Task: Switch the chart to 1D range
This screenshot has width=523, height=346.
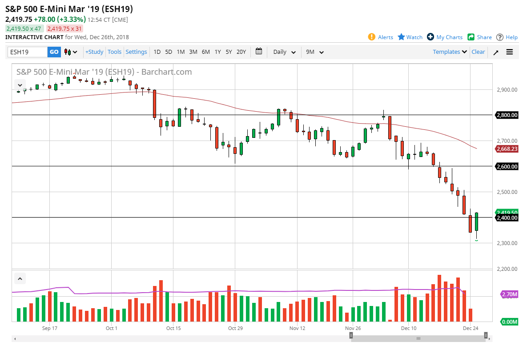Action: pos(157,52)
